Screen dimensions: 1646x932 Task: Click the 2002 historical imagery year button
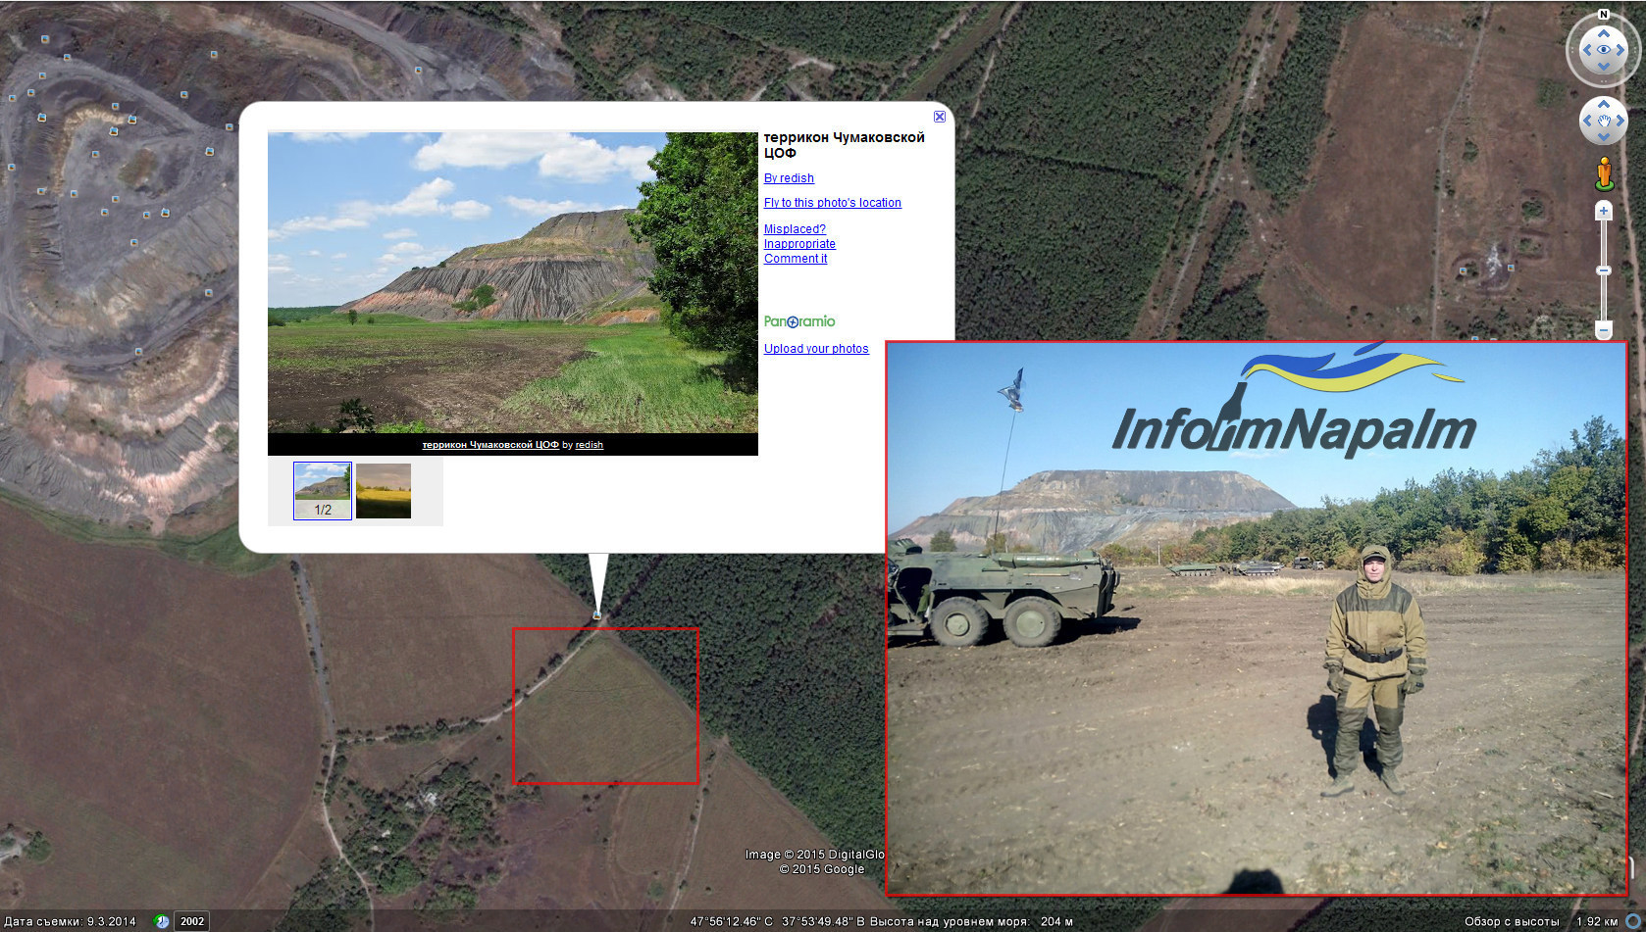[x=192, y=921]
